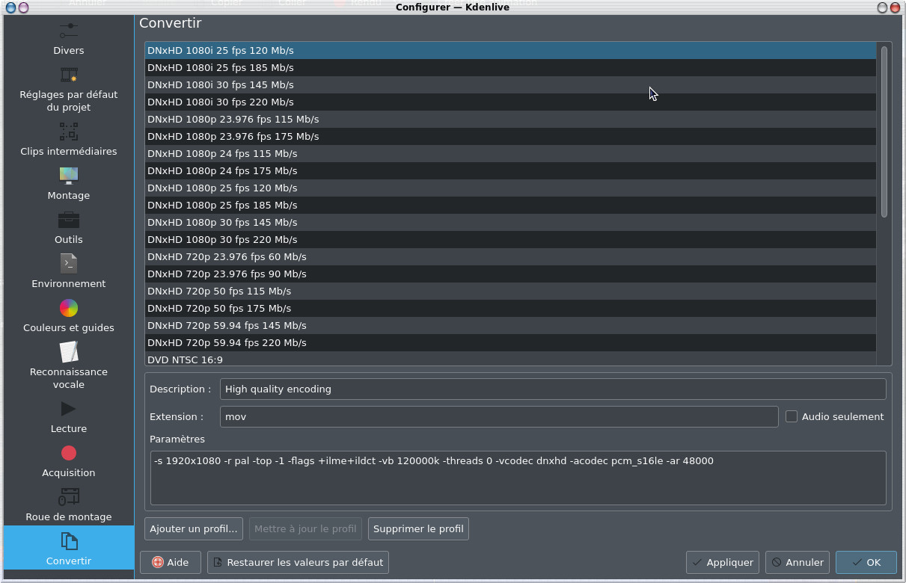
Task: Open the Divers settings icon
Action: click(x=69, y=31)
